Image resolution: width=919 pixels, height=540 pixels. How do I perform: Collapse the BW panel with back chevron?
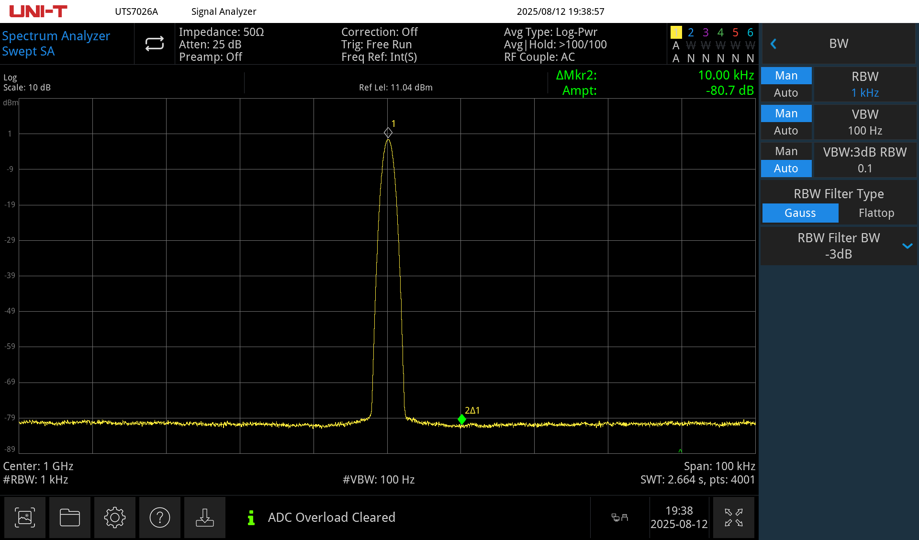[773, 44]
